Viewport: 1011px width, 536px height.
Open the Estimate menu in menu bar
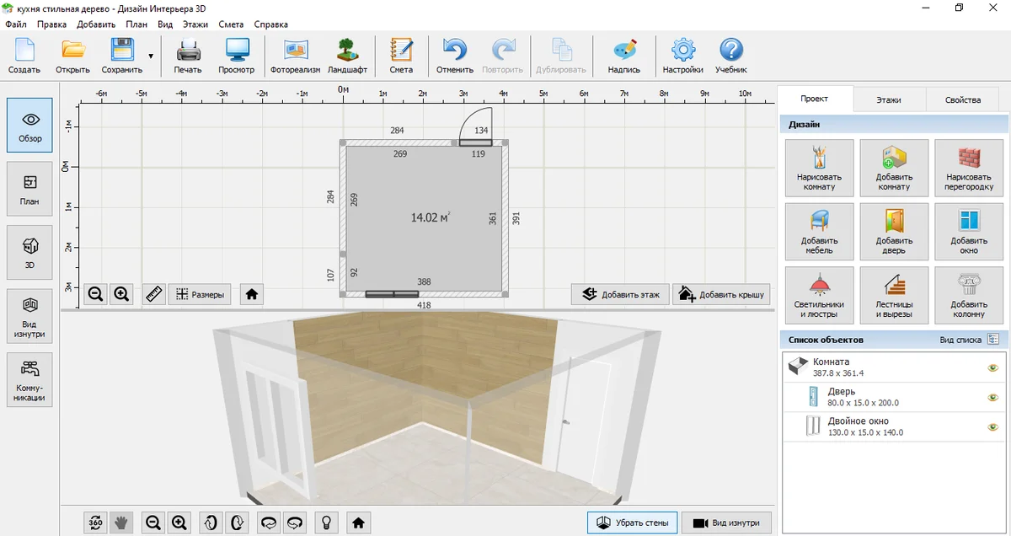click(231, 24)
